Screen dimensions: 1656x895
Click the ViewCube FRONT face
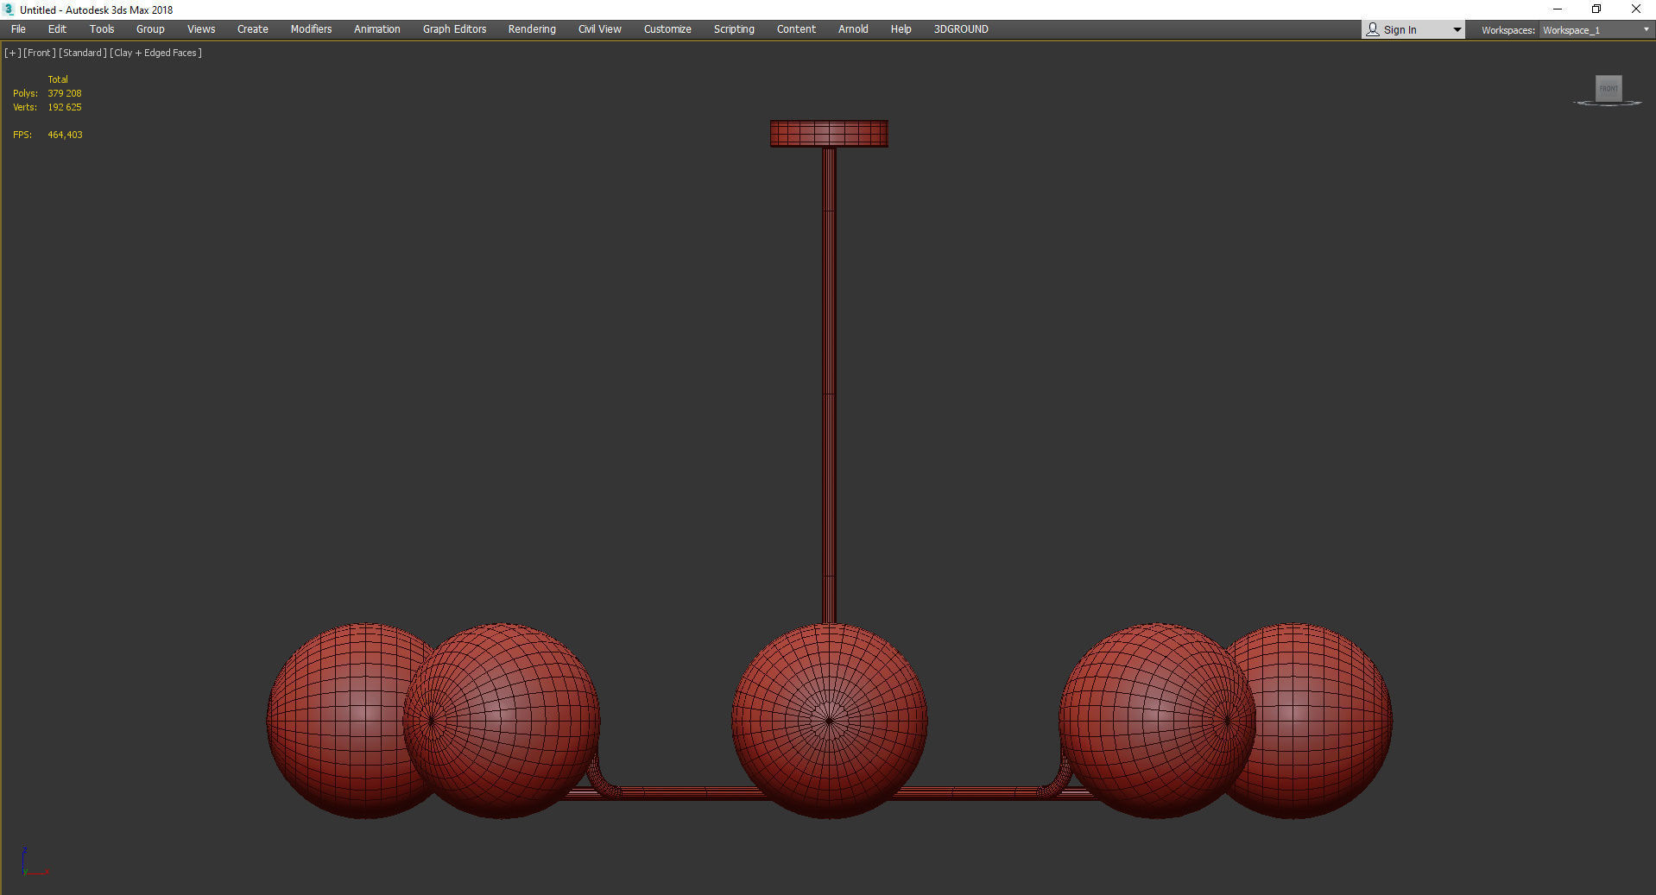[x=1609, y=88]
